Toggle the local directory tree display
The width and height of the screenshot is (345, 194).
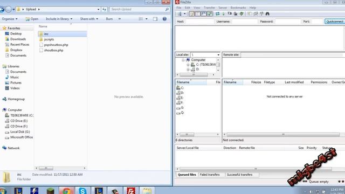(x=198, y=14)
